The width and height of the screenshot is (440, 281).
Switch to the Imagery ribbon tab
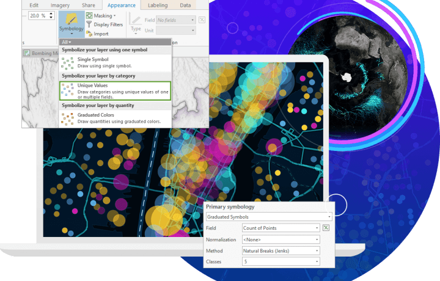(60, 5)
